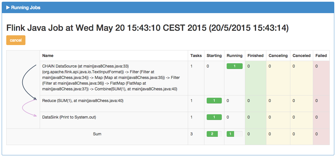Click starting badge in Reduce row

click(214, 101)
